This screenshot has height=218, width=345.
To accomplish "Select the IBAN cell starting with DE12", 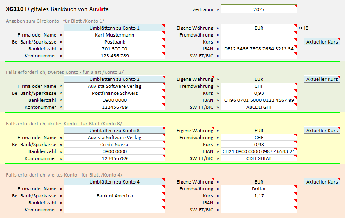I will pyautogui.click(x=258, y=49).
